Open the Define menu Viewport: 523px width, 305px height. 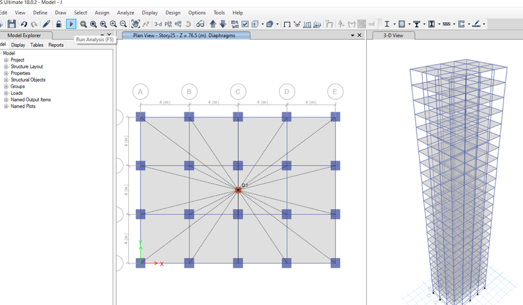(40, 12)
